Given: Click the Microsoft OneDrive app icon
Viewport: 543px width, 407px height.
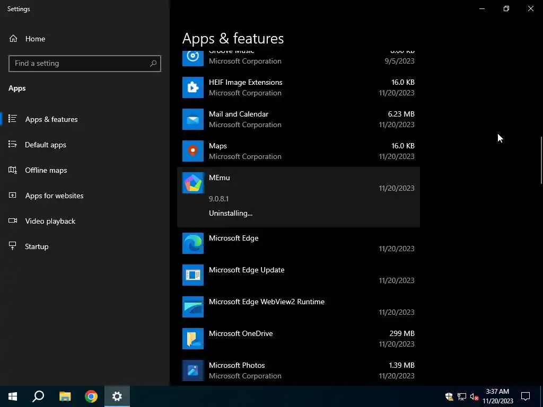Looking at the screenshot, I should pos(193,339).
